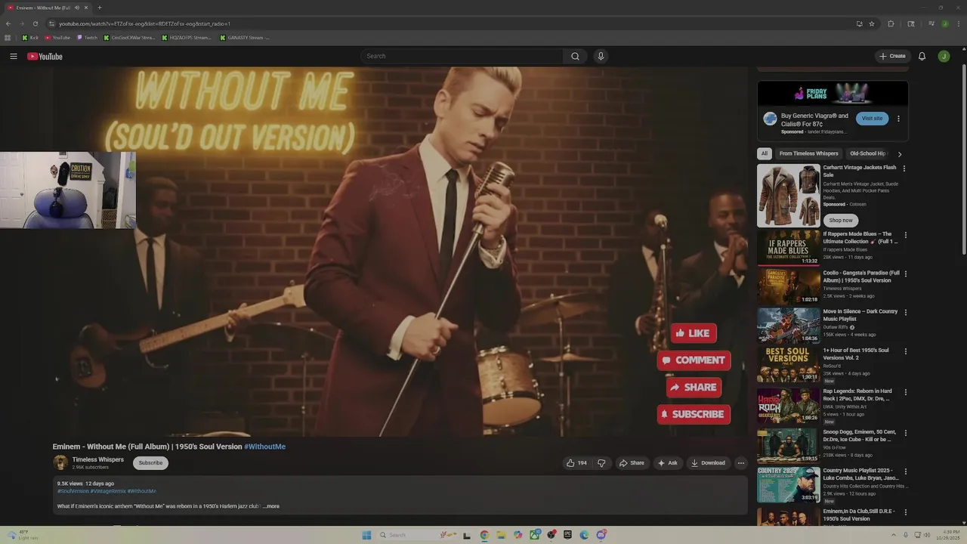Open Microsoft Edge from the taskbar

coord(584,535)
